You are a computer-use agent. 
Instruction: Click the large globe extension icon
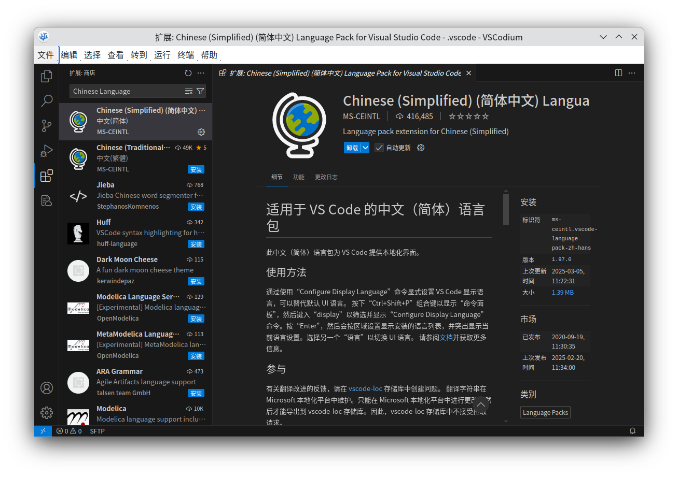point(299,125)
